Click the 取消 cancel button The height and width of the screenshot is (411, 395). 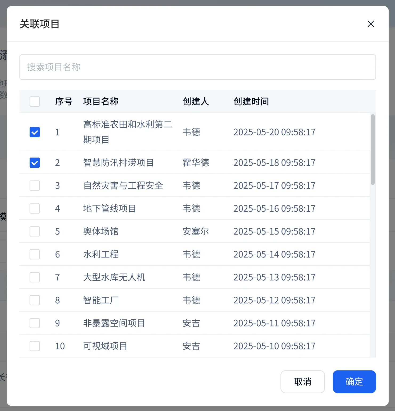pyautogui.click(x=303, y=382)
